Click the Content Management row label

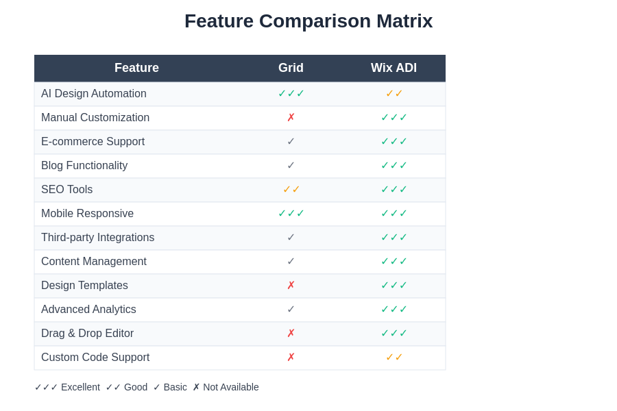(94, 262)
